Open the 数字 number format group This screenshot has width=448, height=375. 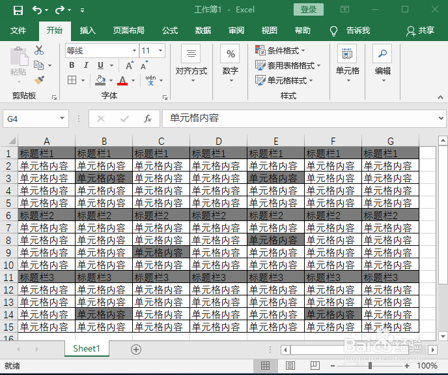[x=231, y=63]
